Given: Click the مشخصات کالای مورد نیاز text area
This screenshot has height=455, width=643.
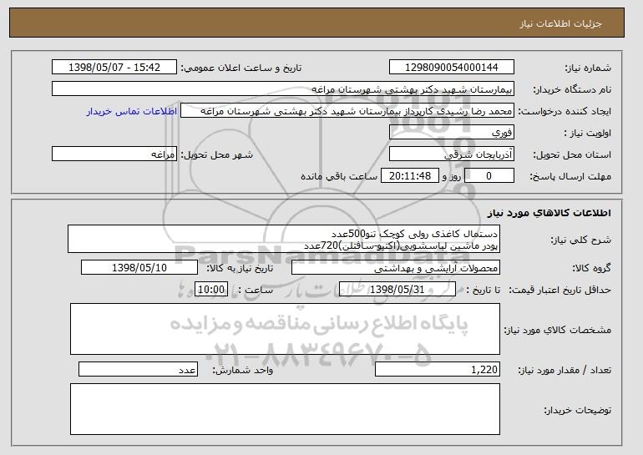Looking at the screenshot, I should click(285, 329).
